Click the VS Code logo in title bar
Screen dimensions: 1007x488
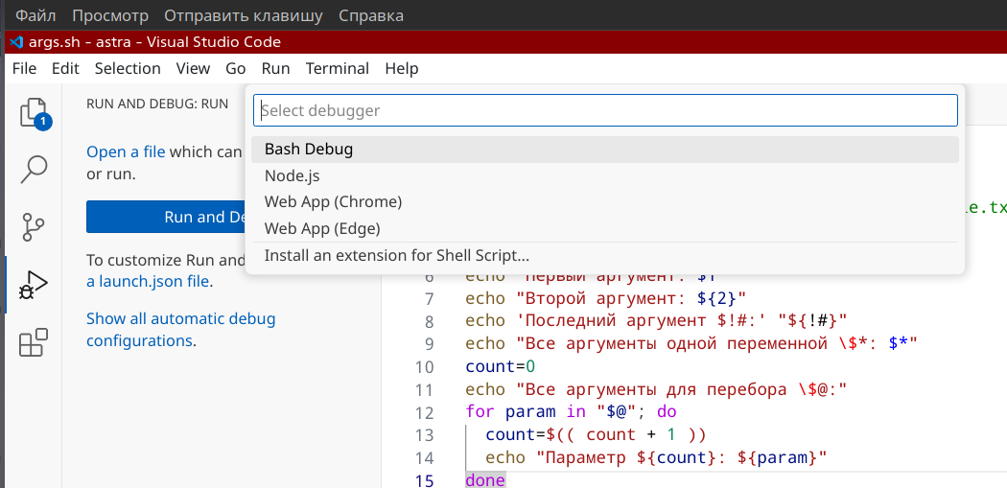coord(17,42)
